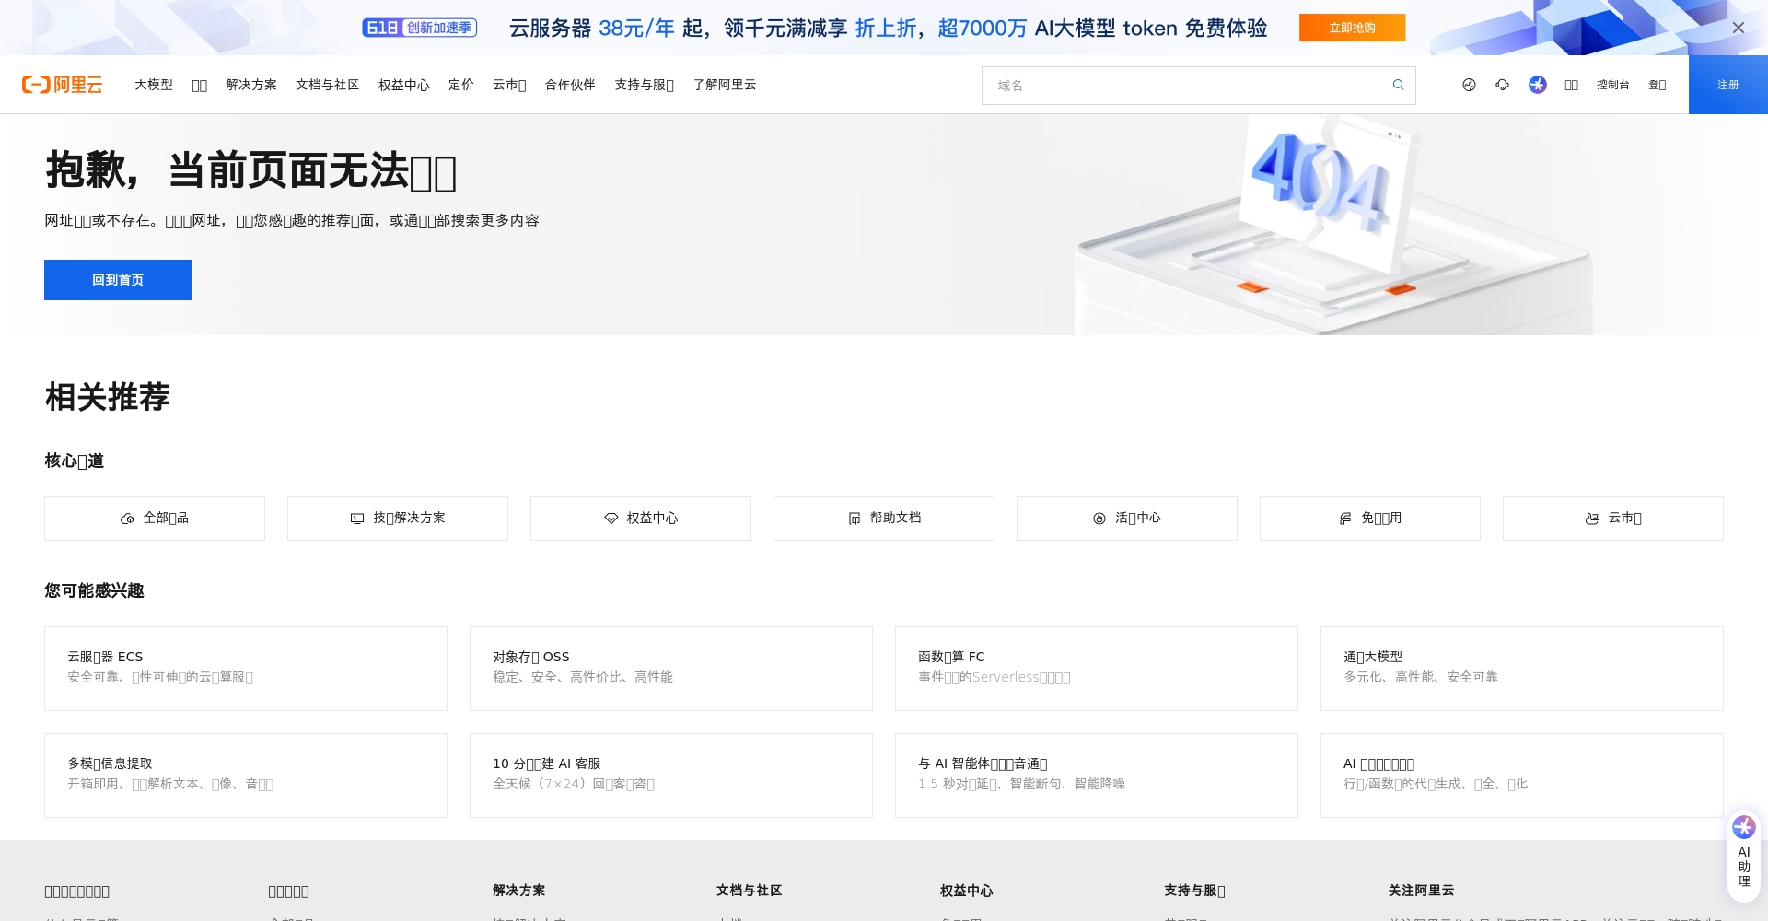Click the 相关推荐 section heading
Image resolution: width=1768 pixels, height=921 pixels.
(108, 397)
